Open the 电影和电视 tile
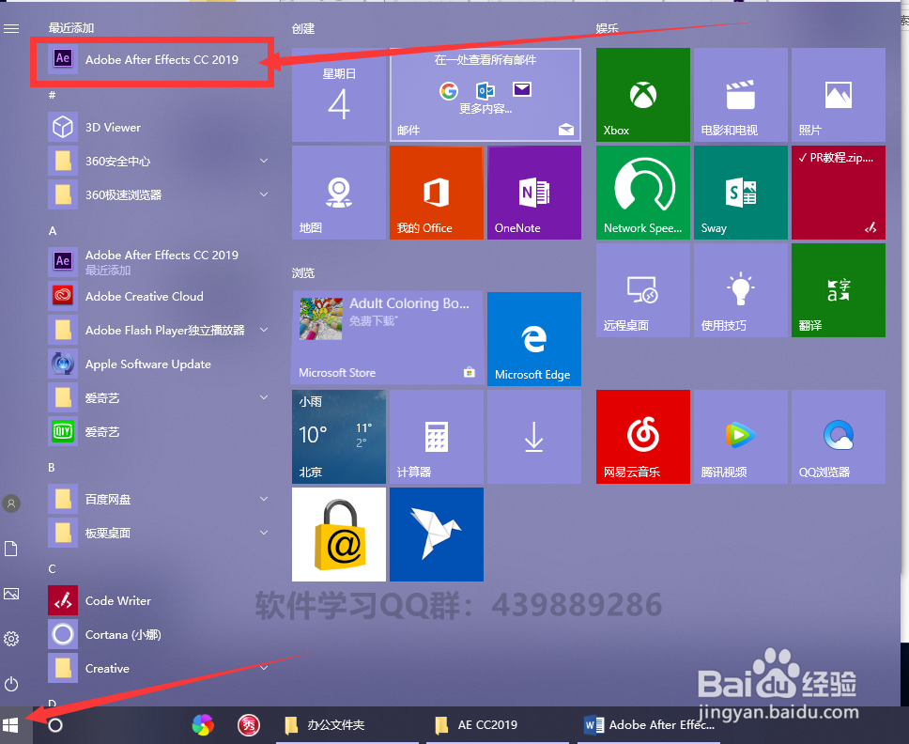Screen dimensions: 909x744 (x=741, y=95)
